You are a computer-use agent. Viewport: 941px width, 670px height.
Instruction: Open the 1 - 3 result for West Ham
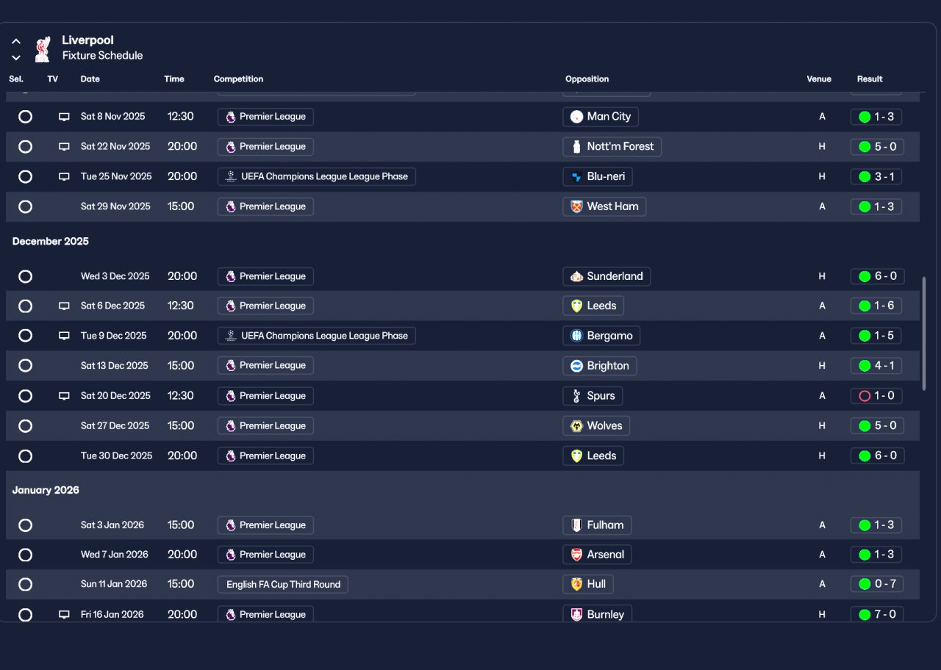(x=876, y=206)
